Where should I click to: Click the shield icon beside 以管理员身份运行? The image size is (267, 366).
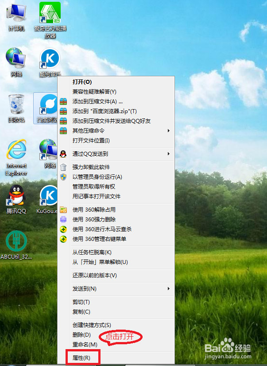tap(63, 177)
